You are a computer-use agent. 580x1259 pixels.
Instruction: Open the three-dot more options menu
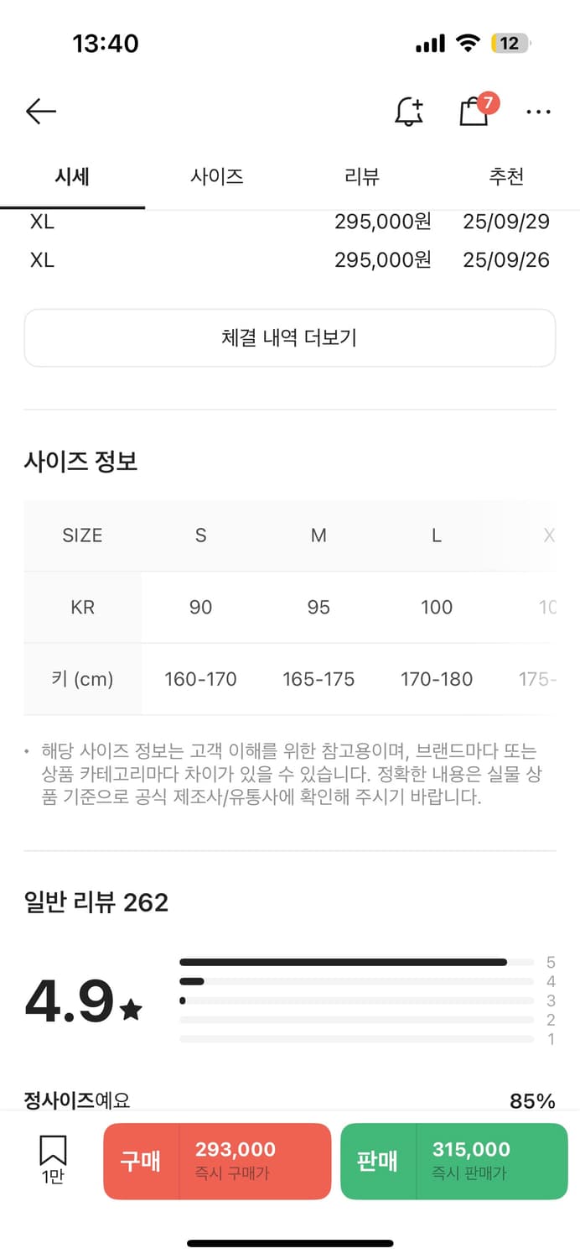(538, 112)
